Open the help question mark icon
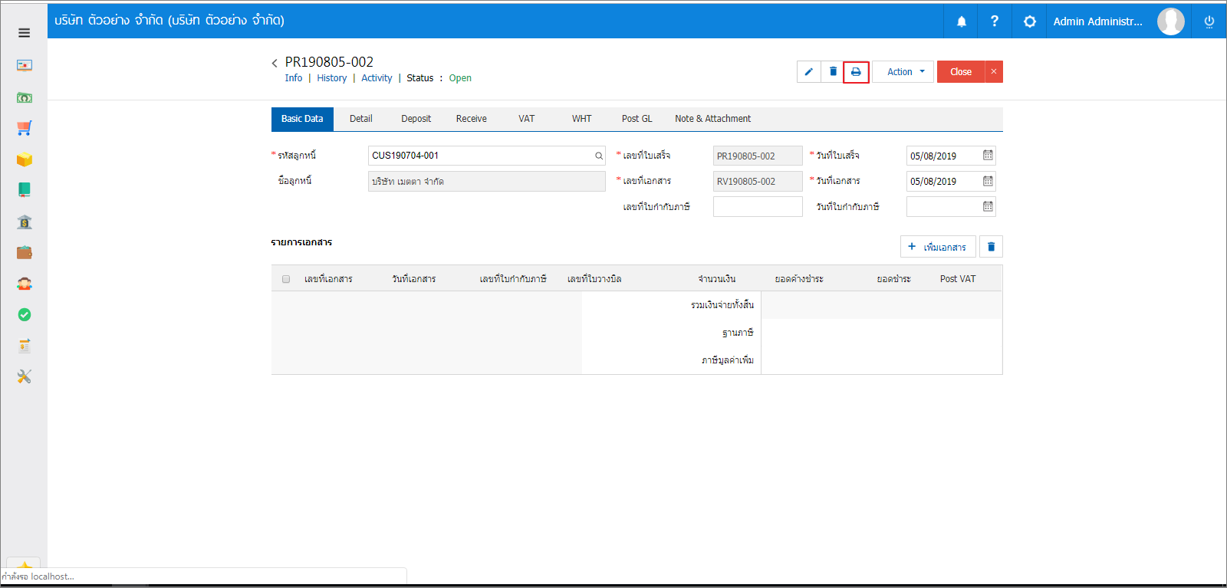The width and height of the screenshot is (1227, 588). [x=995, y=21]
